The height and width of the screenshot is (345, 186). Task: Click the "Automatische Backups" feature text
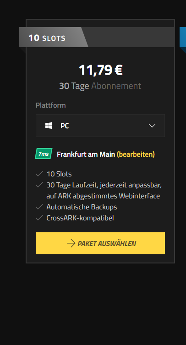pos(82,207)
